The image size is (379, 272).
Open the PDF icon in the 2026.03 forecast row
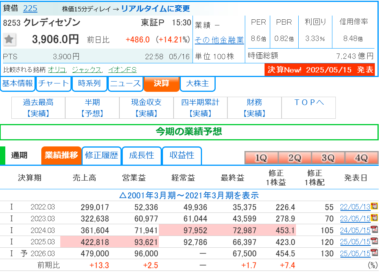pyautogui.click(x=374, y=253)
